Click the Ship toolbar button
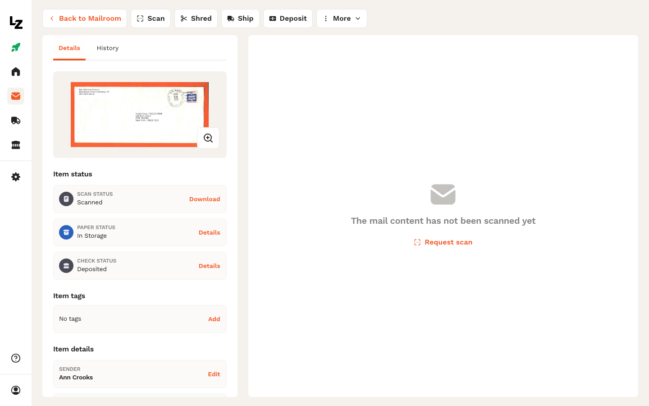649x406 pixels. tap(240, 18)
